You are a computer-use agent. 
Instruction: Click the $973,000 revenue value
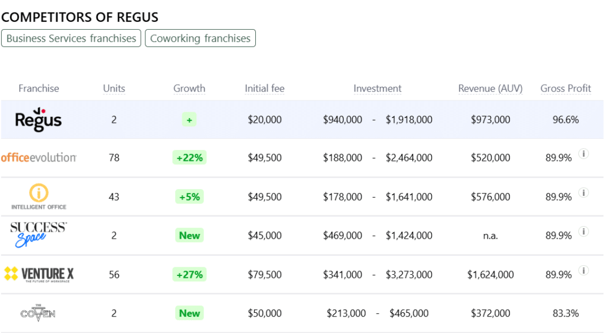(490, 119)
